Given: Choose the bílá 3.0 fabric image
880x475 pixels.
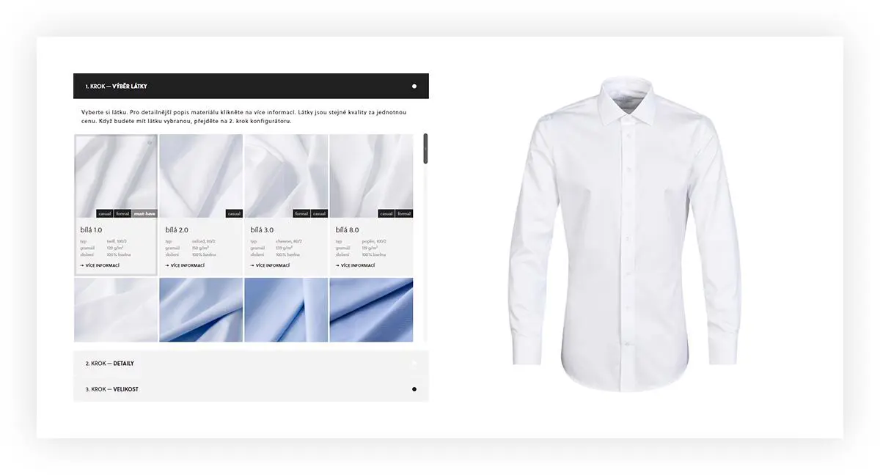Looking at the screenshot, I should pyautogui.click(x=286, y=176).
